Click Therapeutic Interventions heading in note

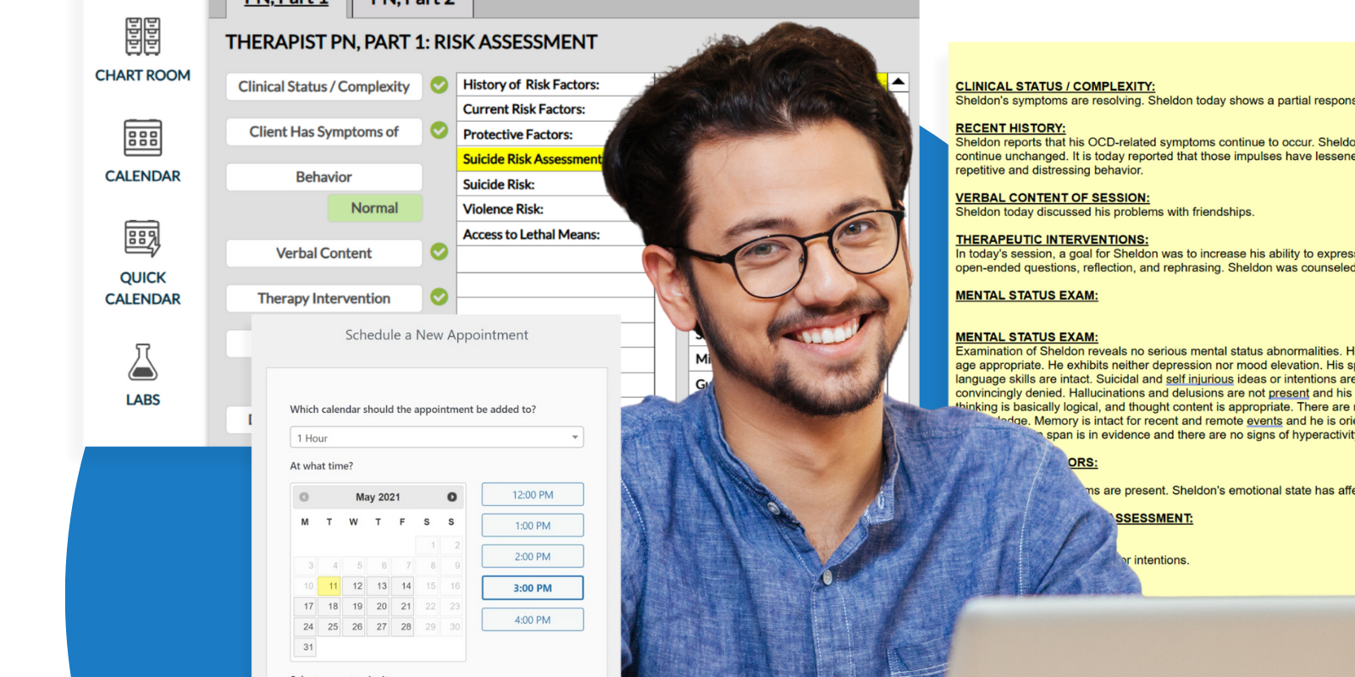1052,239
